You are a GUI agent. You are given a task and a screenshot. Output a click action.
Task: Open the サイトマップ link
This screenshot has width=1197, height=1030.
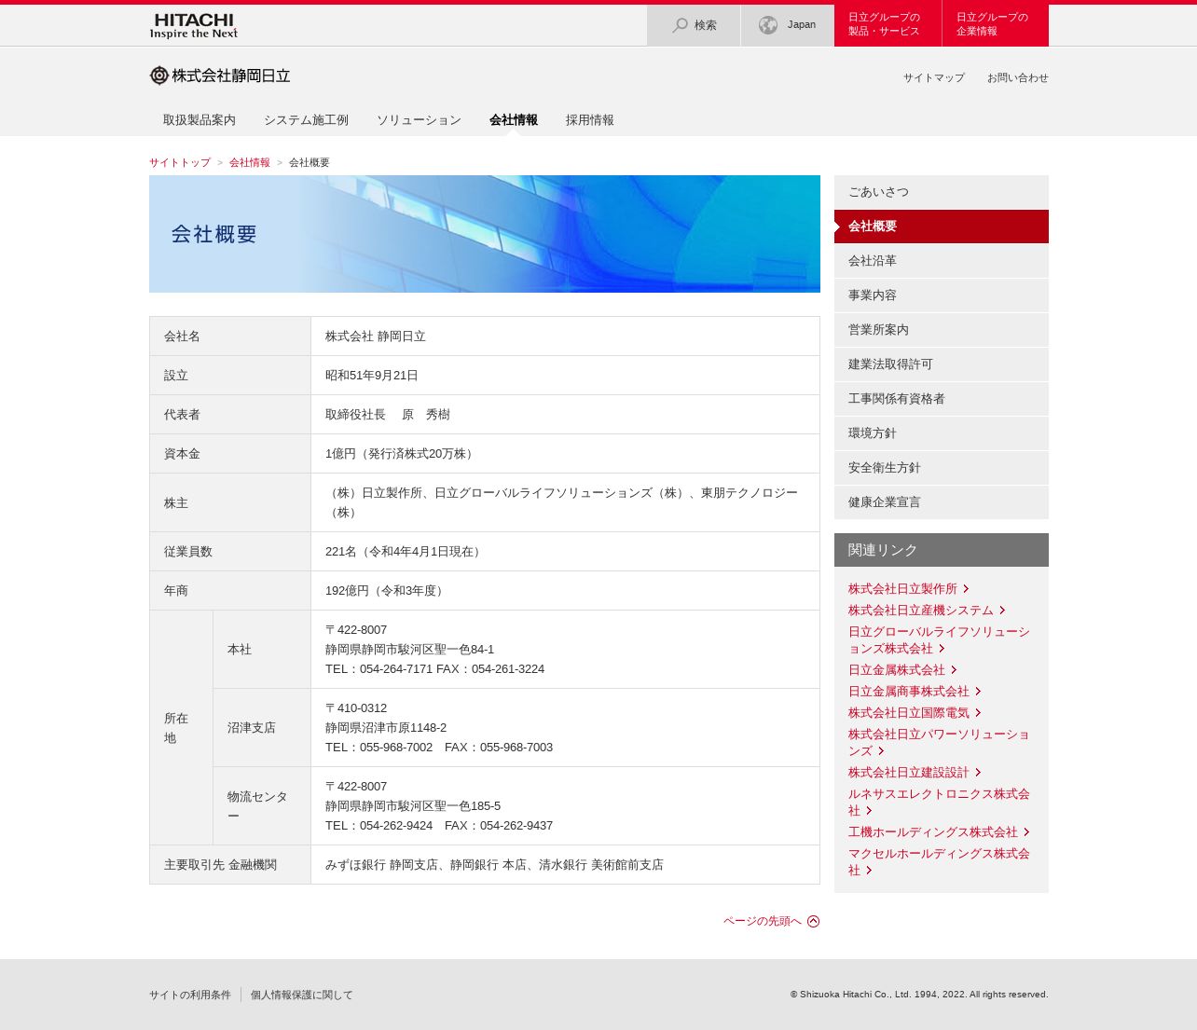click(934, 78)
